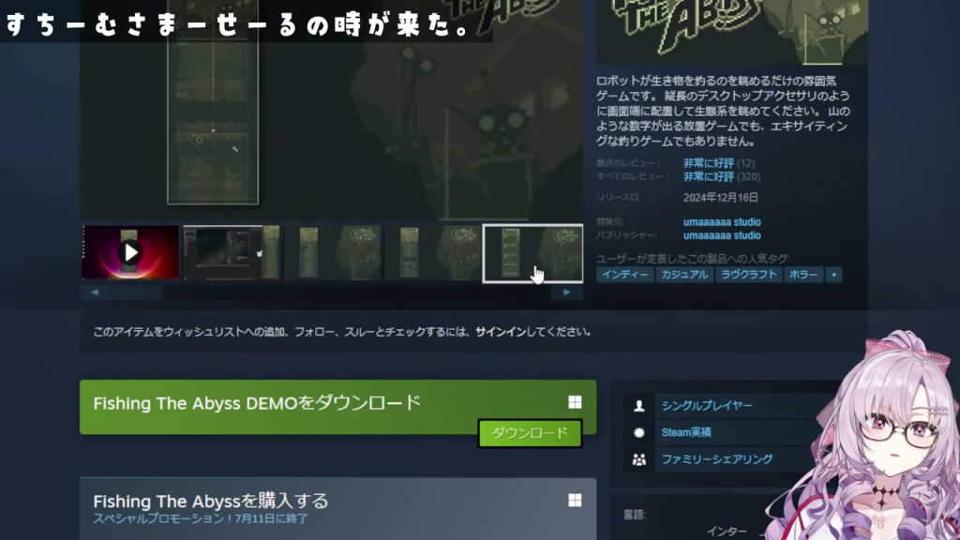Viewport: 960px width, 540px height.
Task: Open developer umaaaaaa studio link
Action: click(722, 221)
